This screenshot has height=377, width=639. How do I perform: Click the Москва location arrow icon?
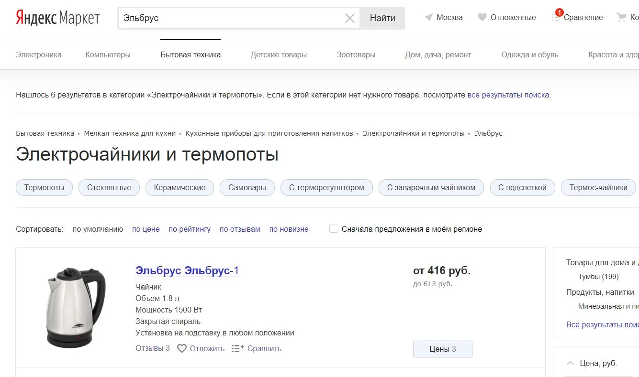(428, 18)
